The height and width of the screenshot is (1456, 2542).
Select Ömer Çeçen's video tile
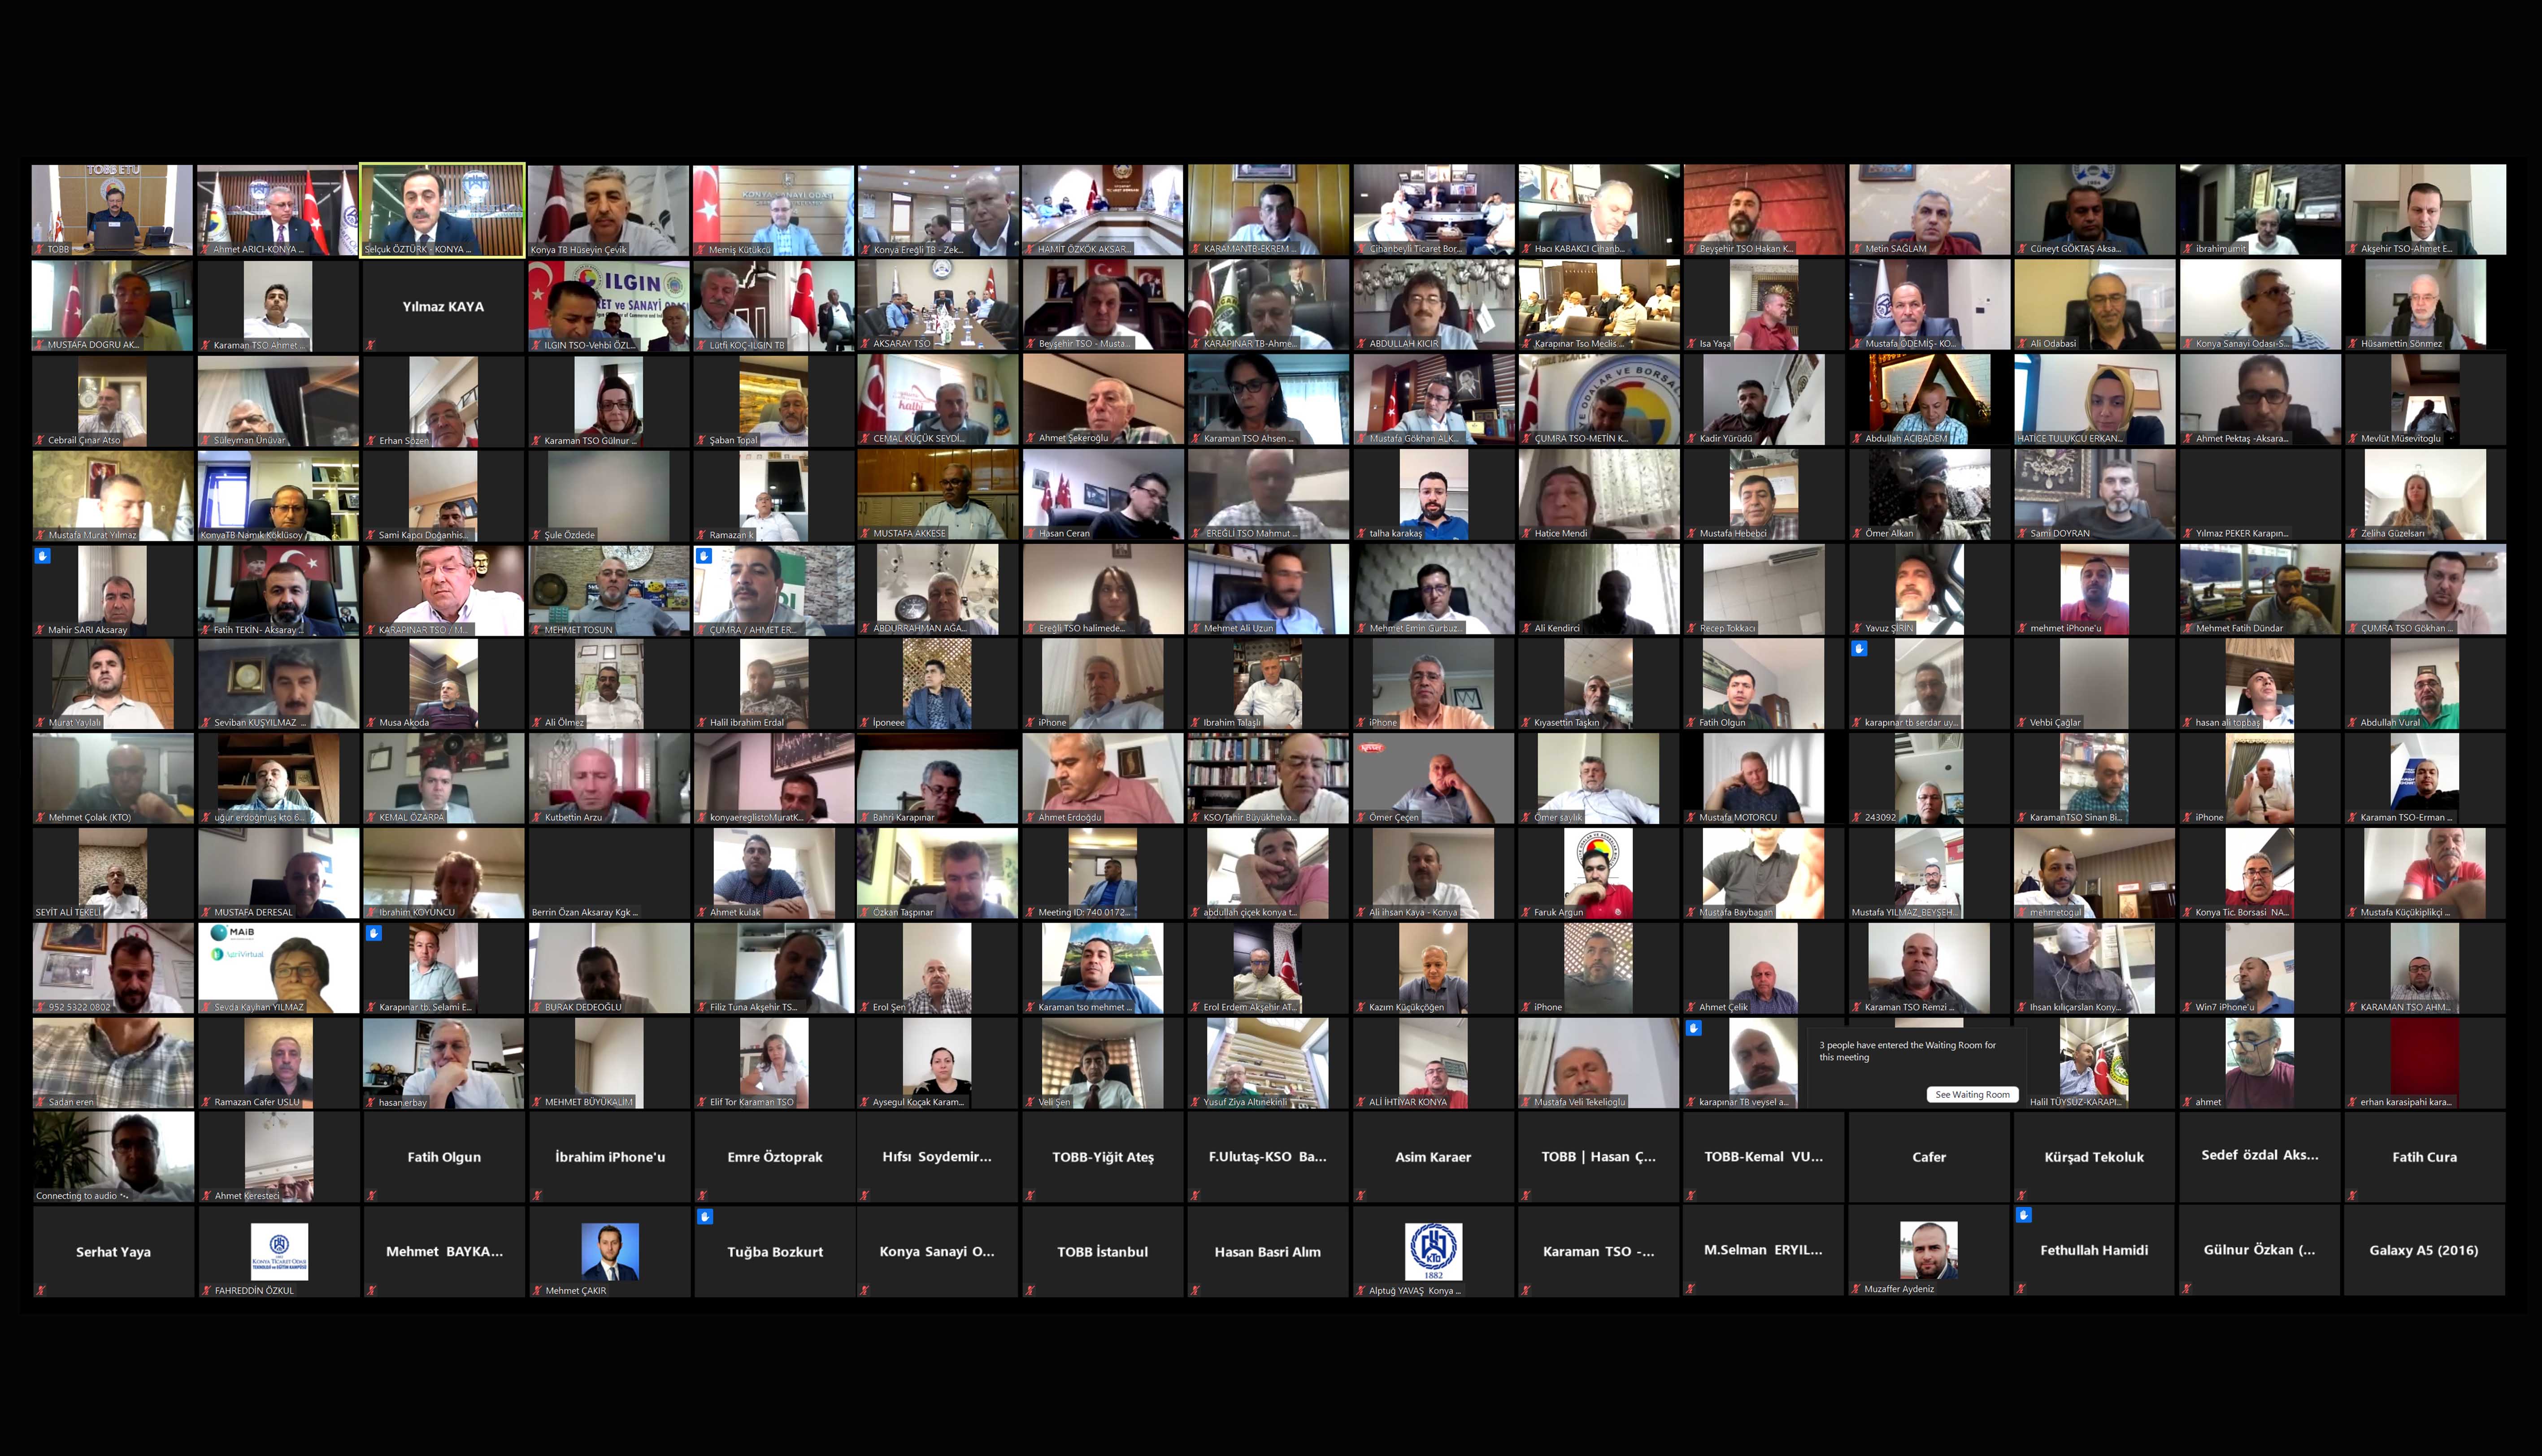coord(1433,778)
